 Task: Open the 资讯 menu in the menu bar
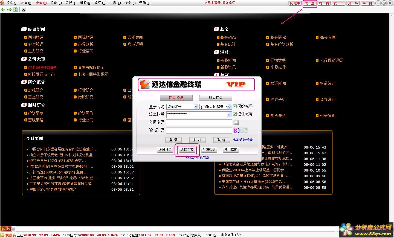[x=100, y=3]
